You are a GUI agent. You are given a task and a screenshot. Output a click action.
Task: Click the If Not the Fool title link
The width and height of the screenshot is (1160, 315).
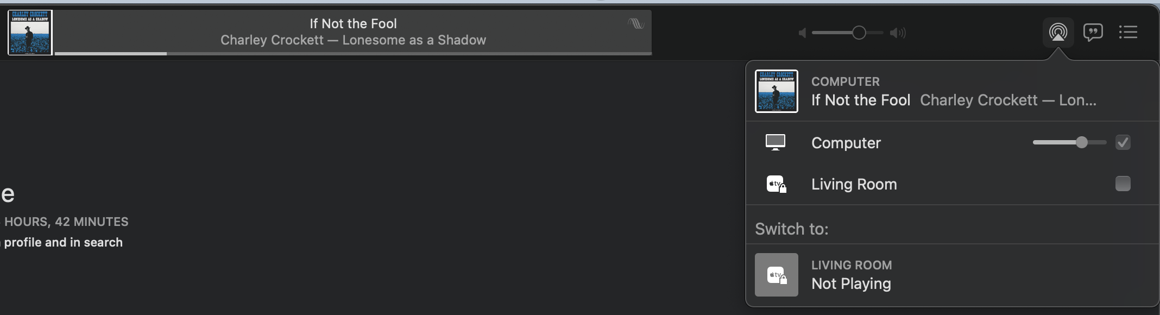click(353, 23)
